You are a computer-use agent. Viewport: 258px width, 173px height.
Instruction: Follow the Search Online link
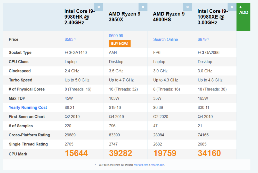pos(165,39)
